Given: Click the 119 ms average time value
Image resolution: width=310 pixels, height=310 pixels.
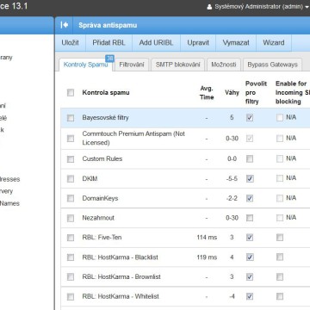Looking at the screenshot, I should 207,257.
